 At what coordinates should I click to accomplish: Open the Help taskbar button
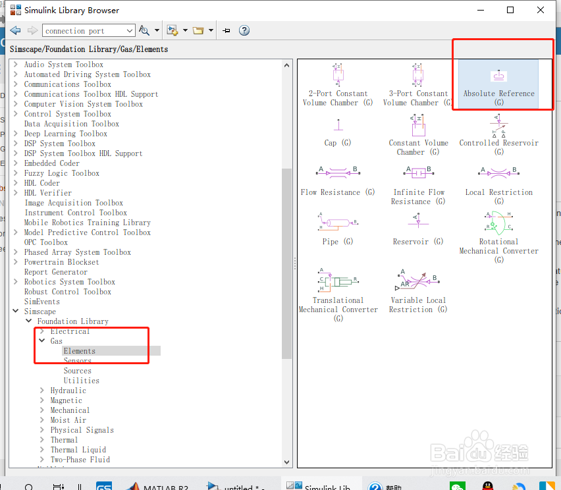click(386, 485)
